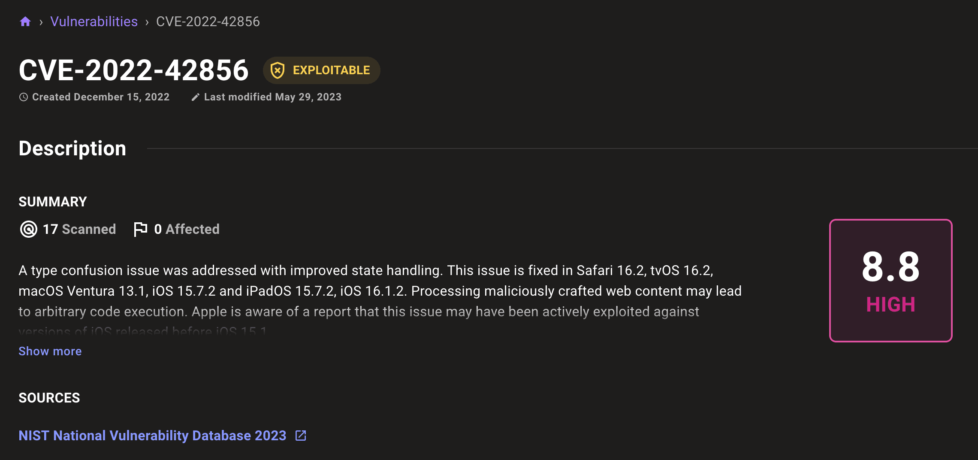This screenshot has height=460, width=978.
Task: Click the CVE-2022-42856 page title
Action: tap(133, 70)
